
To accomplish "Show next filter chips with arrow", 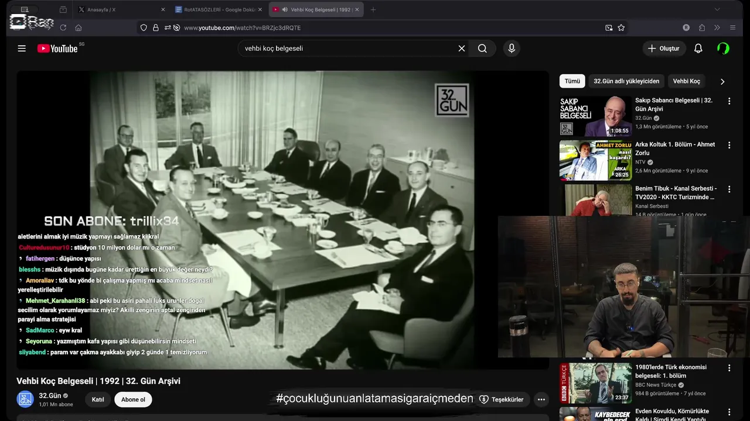I will pyautogui.click(x=722, y=81).
